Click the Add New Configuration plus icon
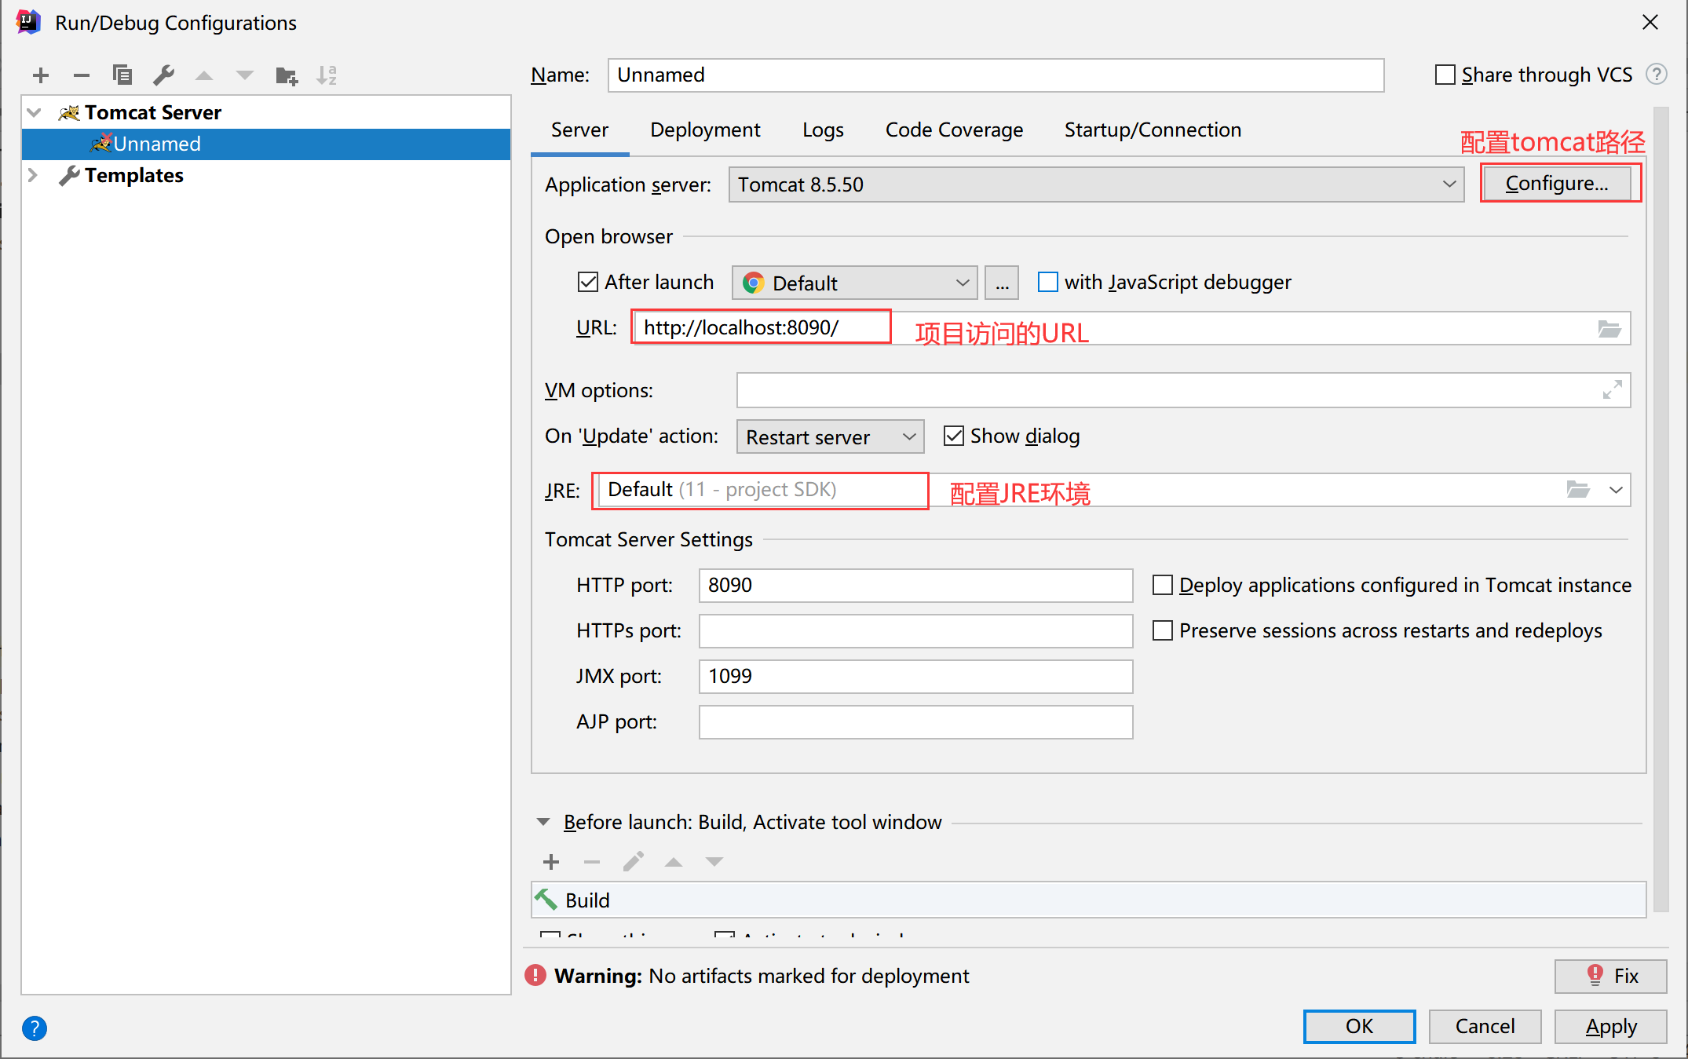The width and height of the screenshot is (1688, 1059). click(41, 75)
